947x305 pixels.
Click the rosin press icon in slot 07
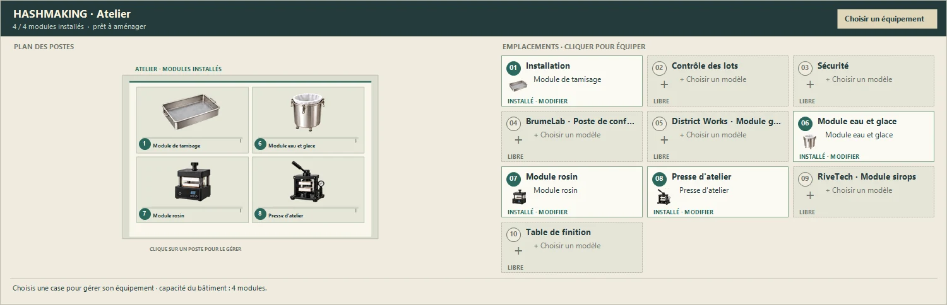click(x=518, y=197)
